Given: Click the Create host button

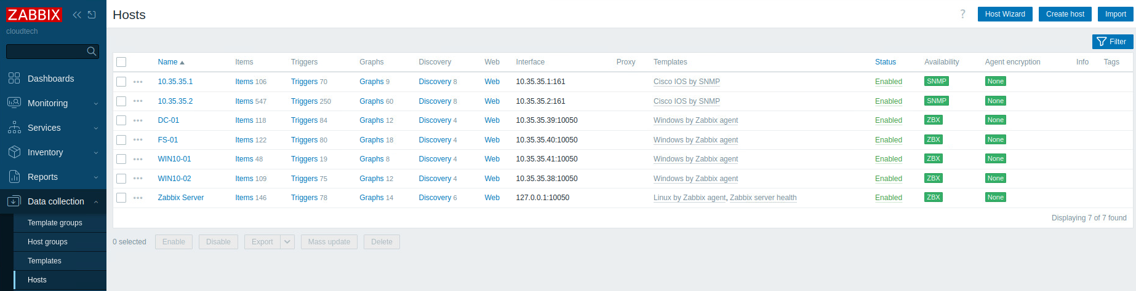Looking at the screenshot, I should (x=1065, y=14).
